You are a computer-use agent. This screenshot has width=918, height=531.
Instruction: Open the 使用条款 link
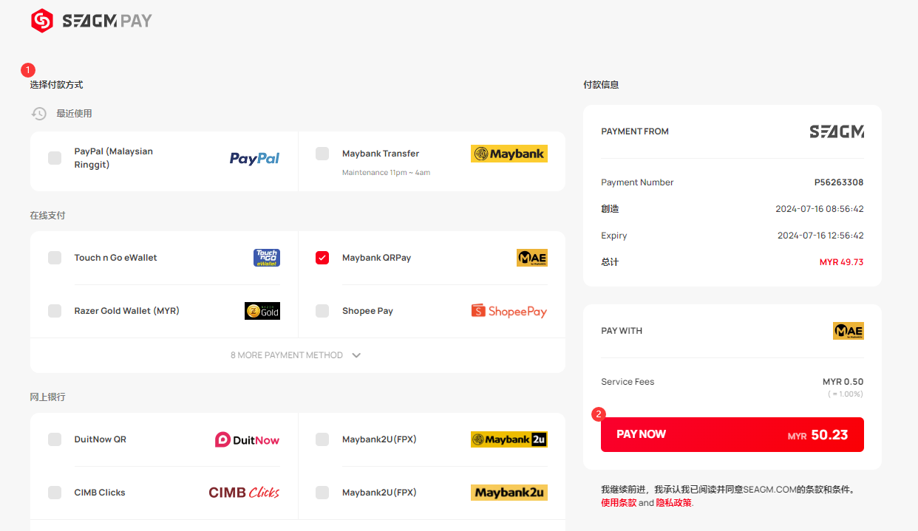pos(619,503)
